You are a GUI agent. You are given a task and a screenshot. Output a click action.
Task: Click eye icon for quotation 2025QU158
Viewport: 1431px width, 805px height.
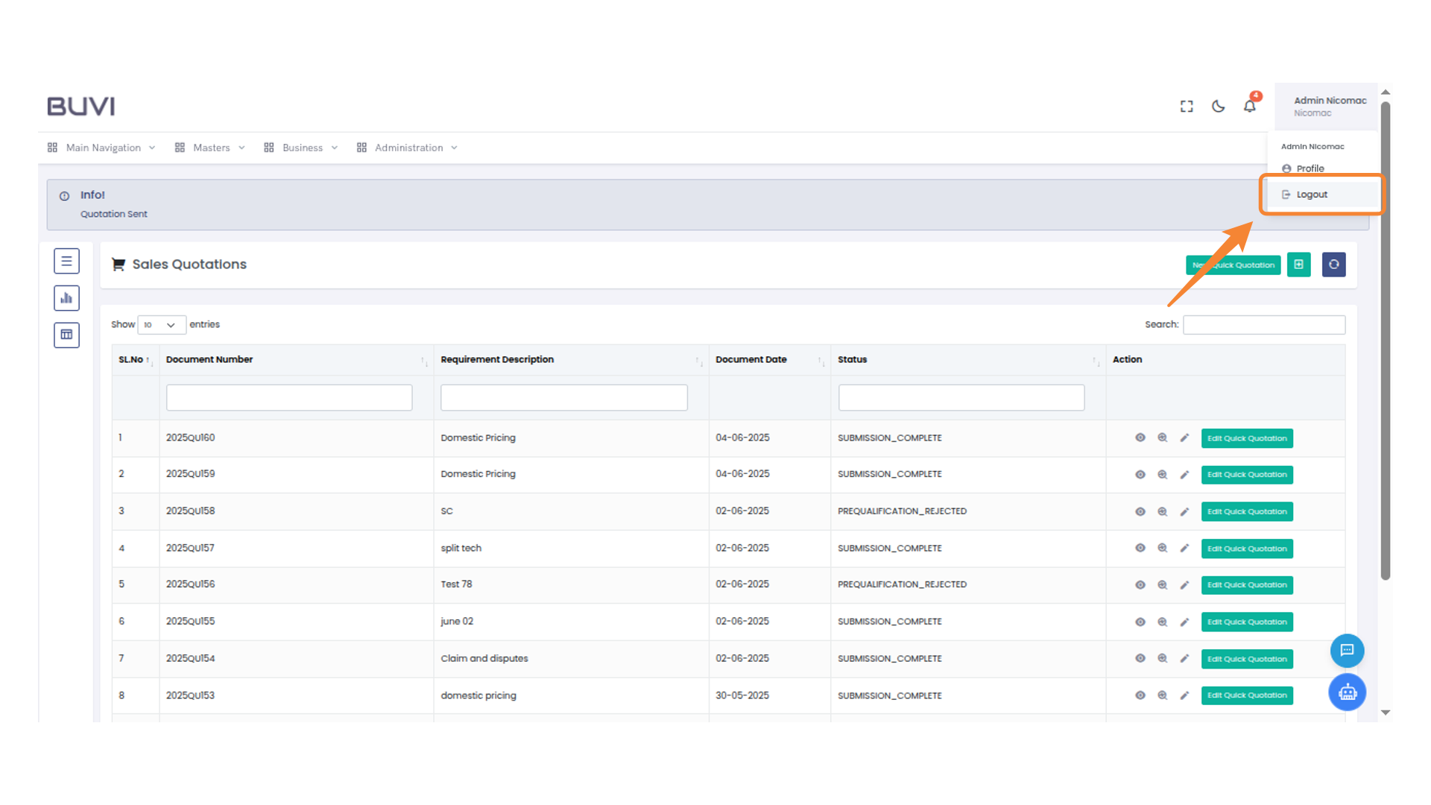click(x=1140, y=511)
